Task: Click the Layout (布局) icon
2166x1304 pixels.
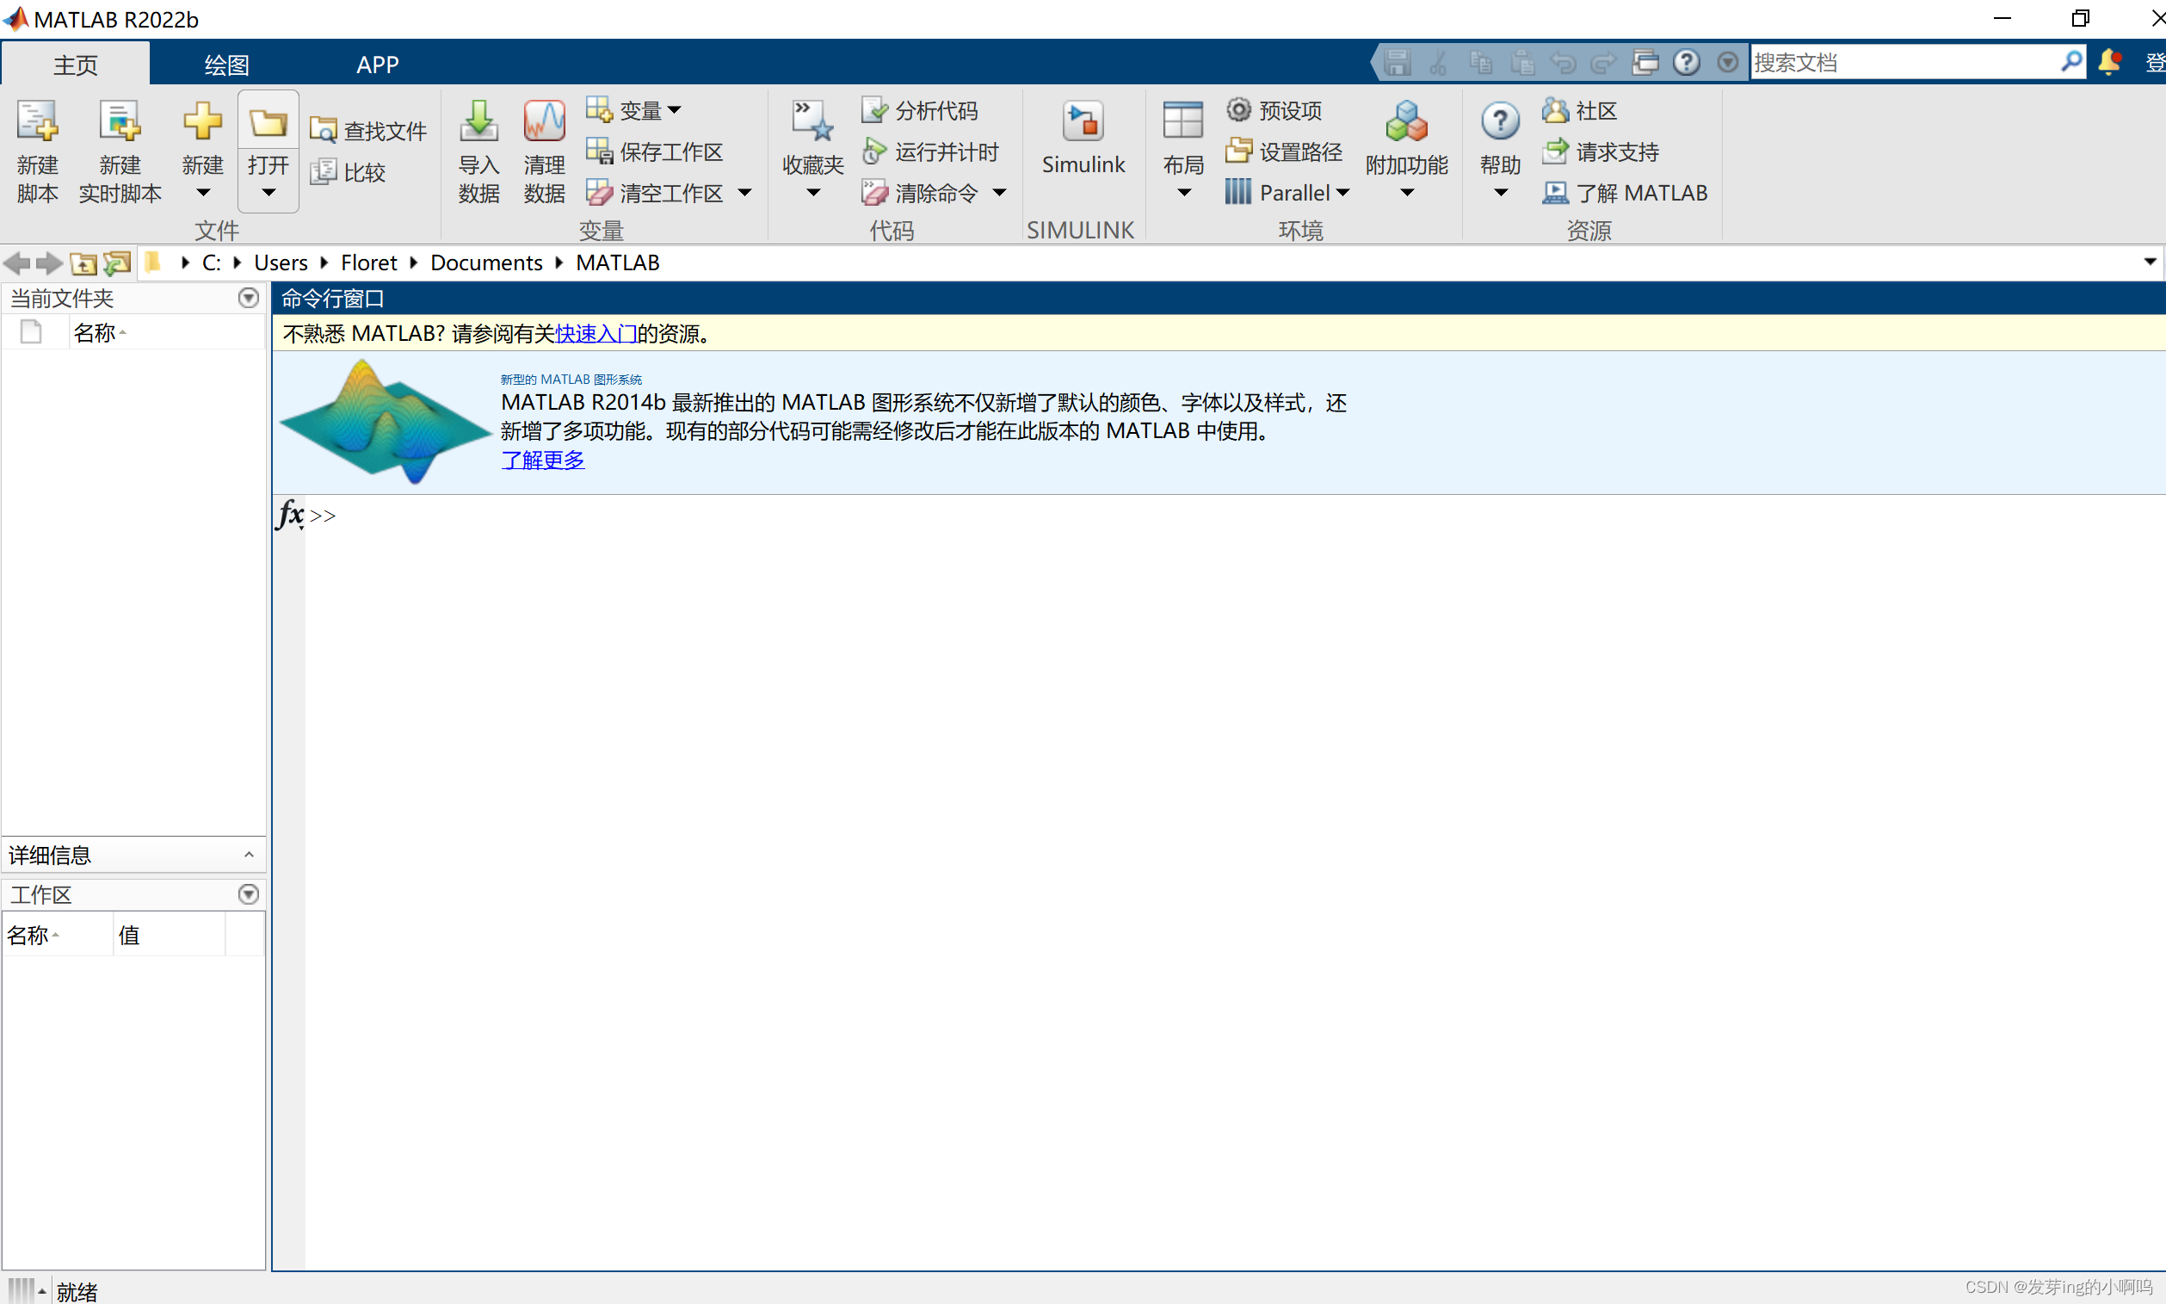Action: point(1183,121)
